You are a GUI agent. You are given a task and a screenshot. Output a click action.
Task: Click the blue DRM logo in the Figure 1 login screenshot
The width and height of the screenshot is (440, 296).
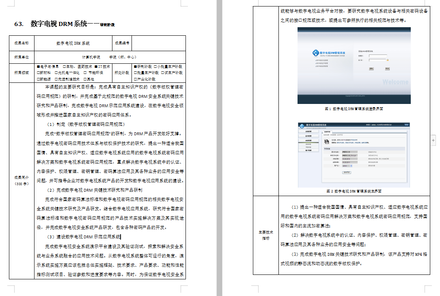315,53
